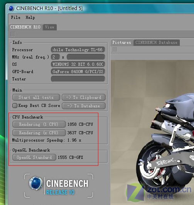Run Rendering (1 CPU) benchmark
Screen dimensions: 194x205
pos(39,124)
